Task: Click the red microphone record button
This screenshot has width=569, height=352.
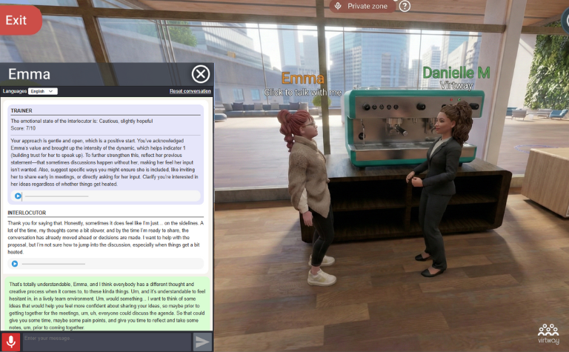Action: pos(10,342)
